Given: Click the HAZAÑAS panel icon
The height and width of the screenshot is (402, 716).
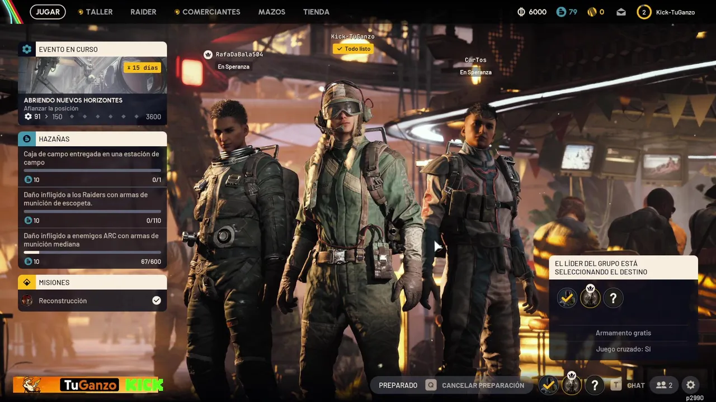Looking at the screenshot, I should point(27,138).
